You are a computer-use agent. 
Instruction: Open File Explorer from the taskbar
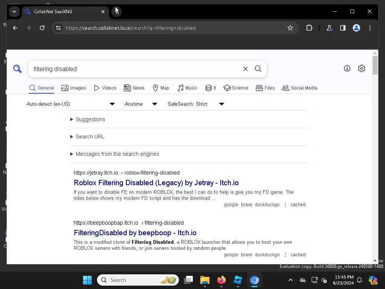[x=205, y=280]
